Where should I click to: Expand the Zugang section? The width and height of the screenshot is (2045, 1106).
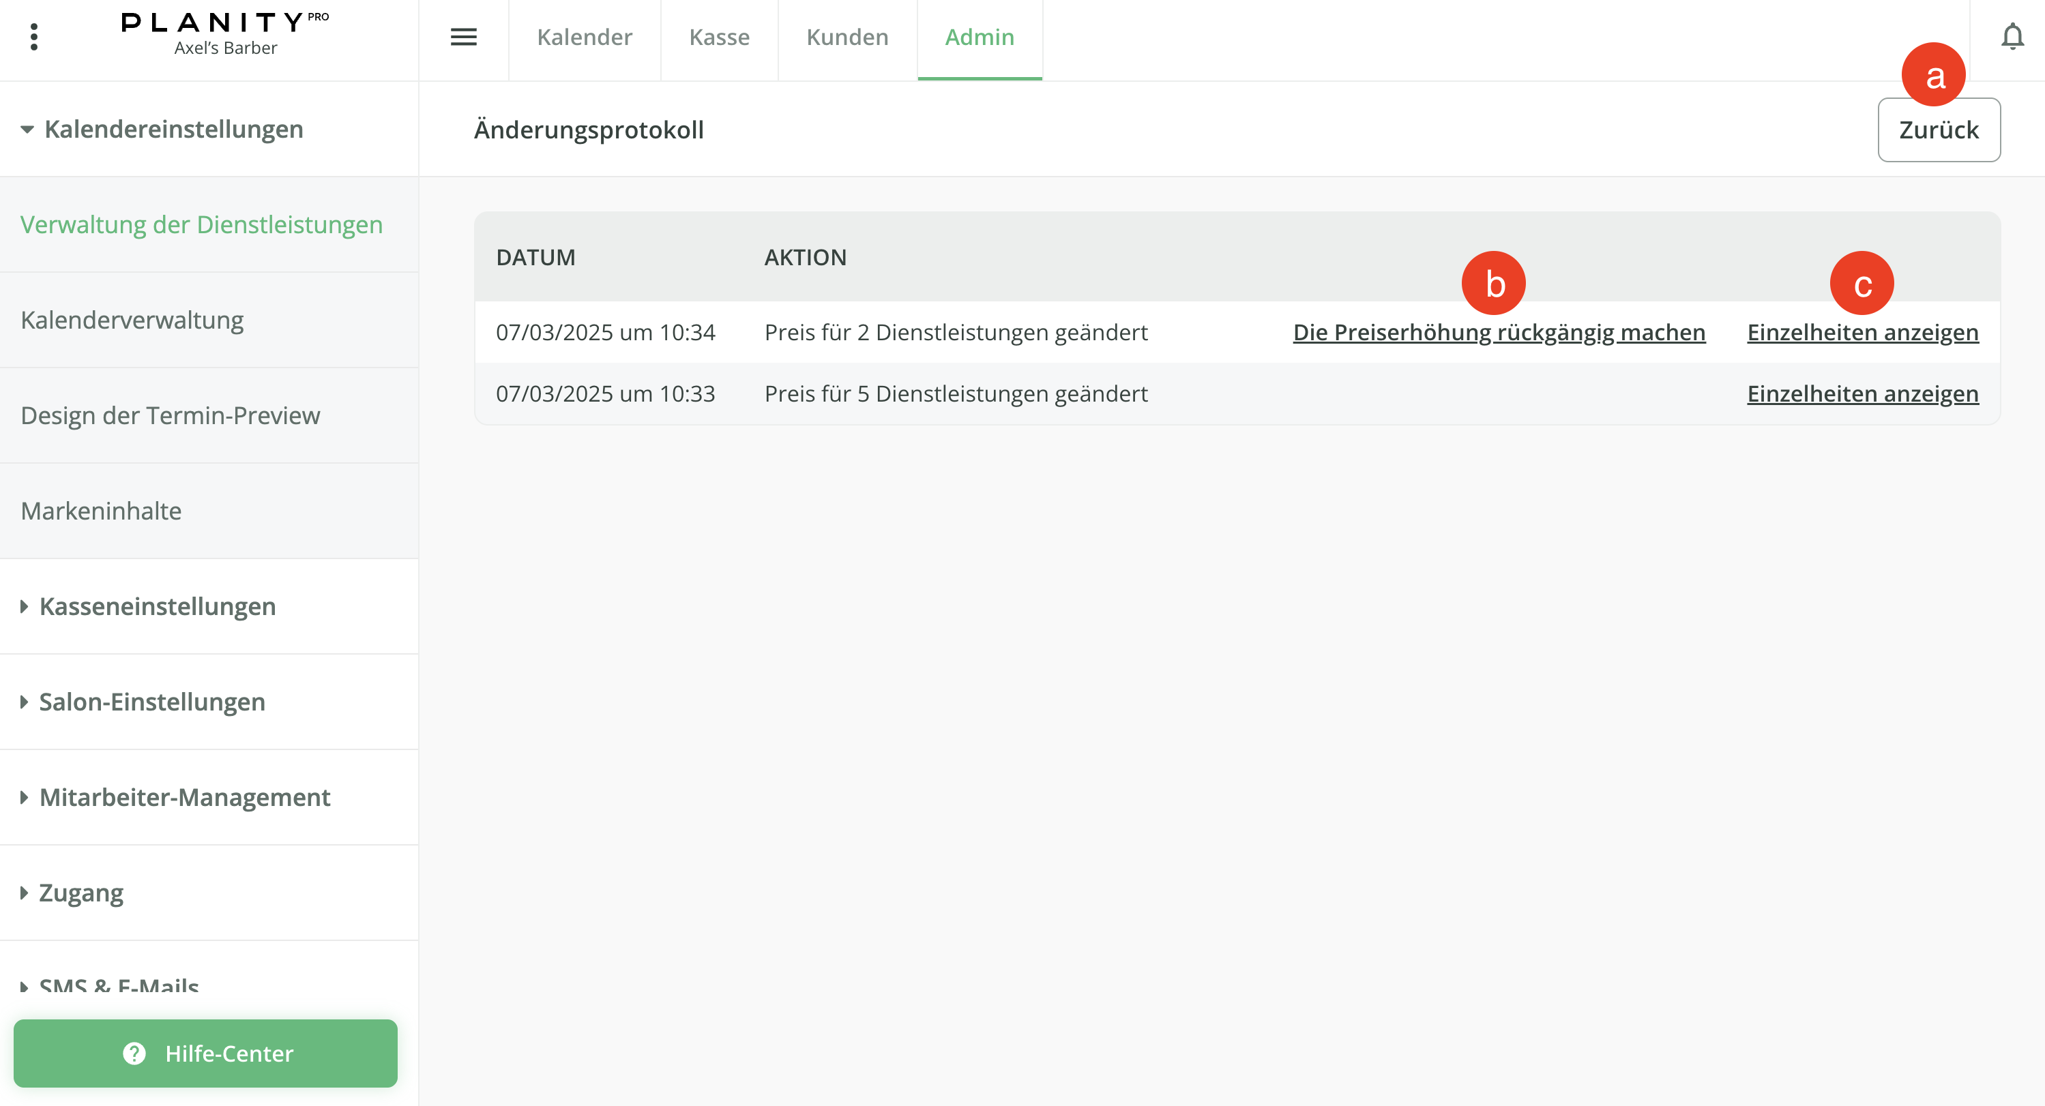(81, 893)
